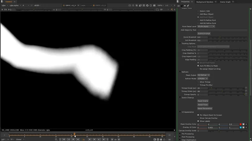Enable the Select / Edit checkbox
Image resolution: width=252 pixels, height=141 pixels.
198,11
